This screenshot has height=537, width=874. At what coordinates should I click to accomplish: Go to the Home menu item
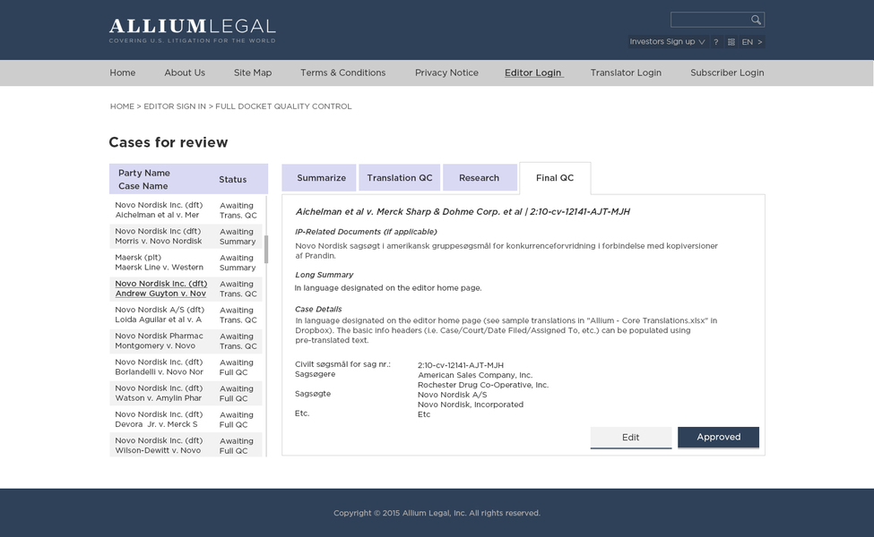[x=123, y=72]
